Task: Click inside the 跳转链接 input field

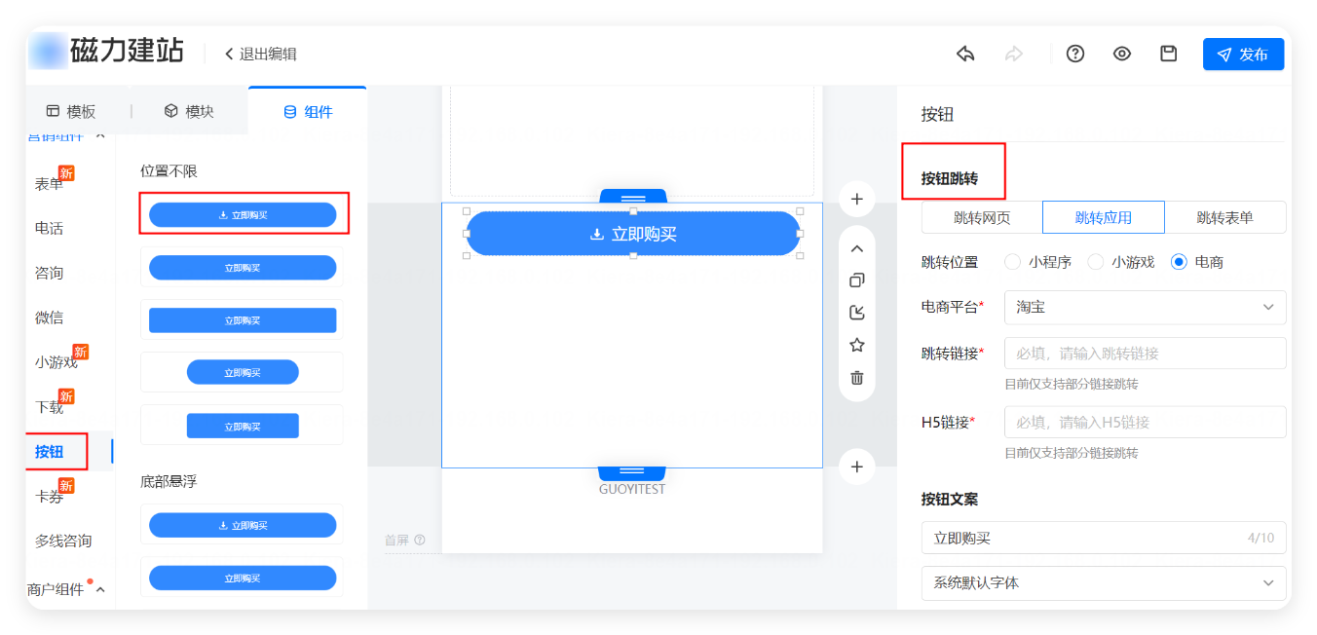Action: click(x=1145, y=353)
